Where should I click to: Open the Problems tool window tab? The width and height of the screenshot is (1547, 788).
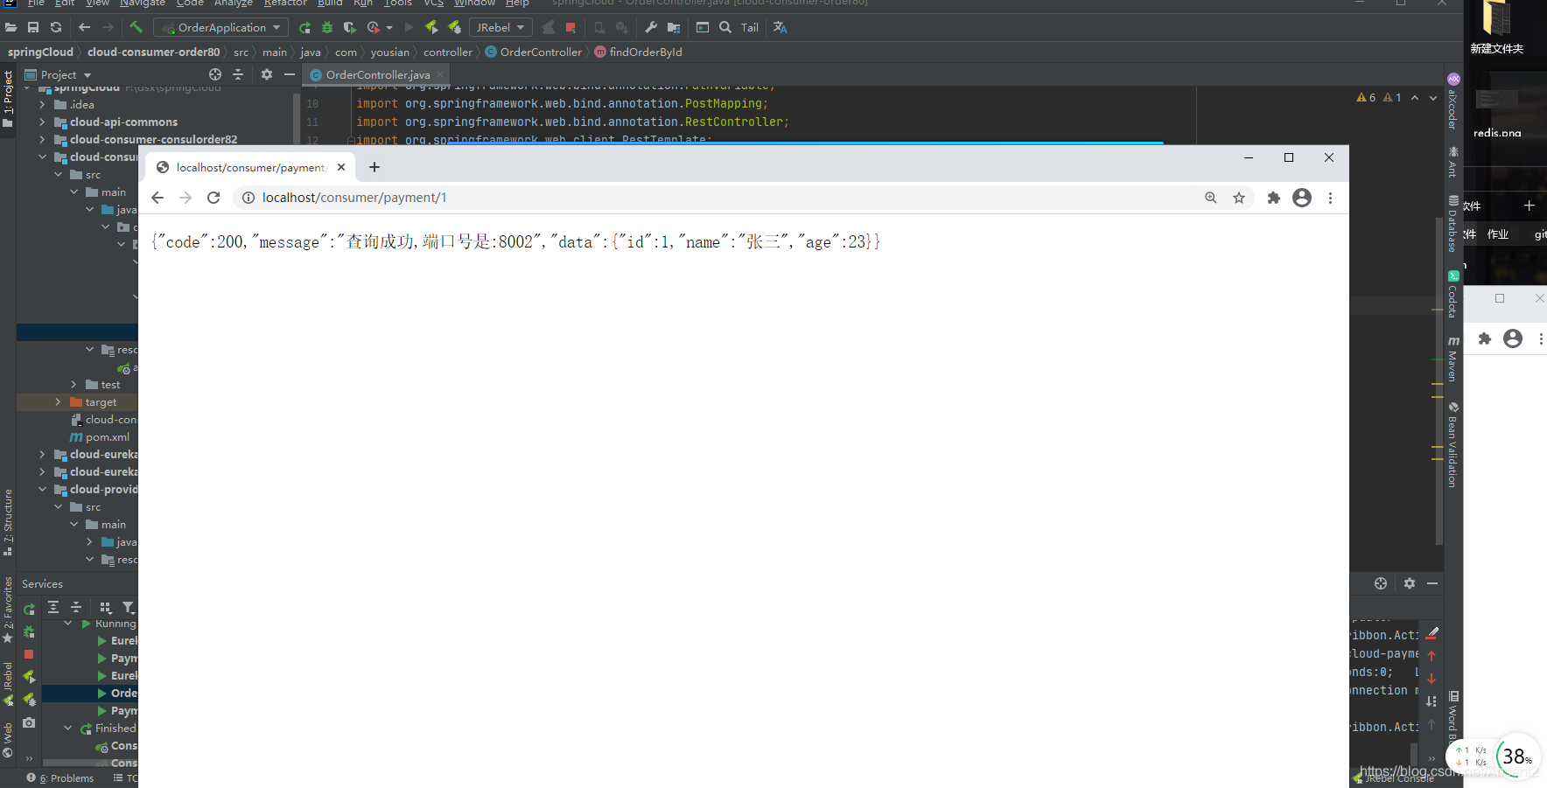(60, 778)
